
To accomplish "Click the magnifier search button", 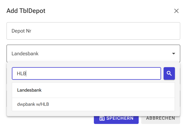I will pyautogui.click(x=169, y=73).
